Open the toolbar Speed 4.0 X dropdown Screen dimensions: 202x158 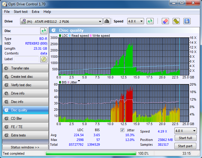[x=136, y=21]
